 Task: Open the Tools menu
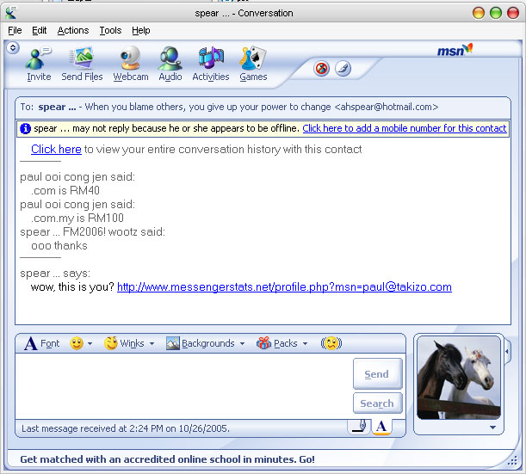pos(110,30)
